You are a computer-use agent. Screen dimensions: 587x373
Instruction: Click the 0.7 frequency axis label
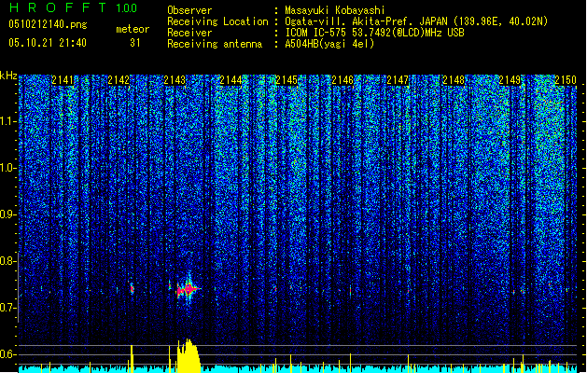[7, 308]
